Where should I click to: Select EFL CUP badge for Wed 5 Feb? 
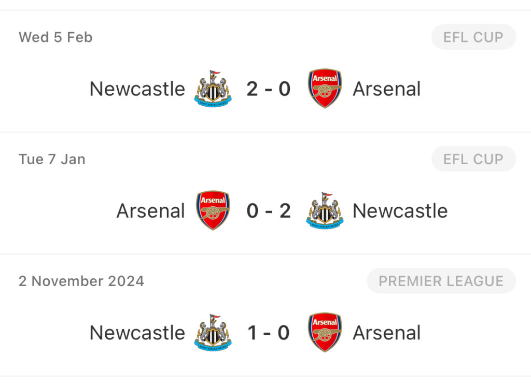(473, 37)
